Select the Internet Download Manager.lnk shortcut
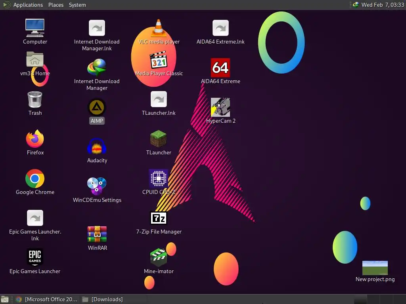Viewport: 406px width, 304px height. point(97,28)
